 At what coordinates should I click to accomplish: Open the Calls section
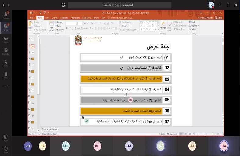(x=6, y=63)
